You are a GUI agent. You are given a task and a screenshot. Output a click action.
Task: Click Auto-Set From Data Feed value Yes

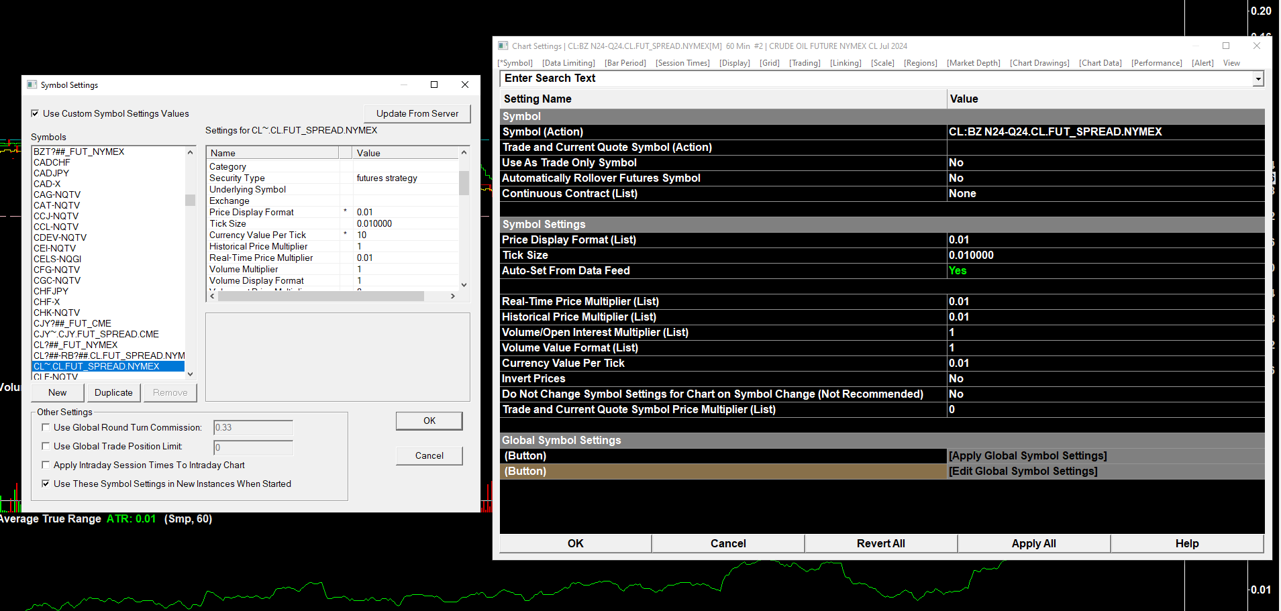point(958,271)
